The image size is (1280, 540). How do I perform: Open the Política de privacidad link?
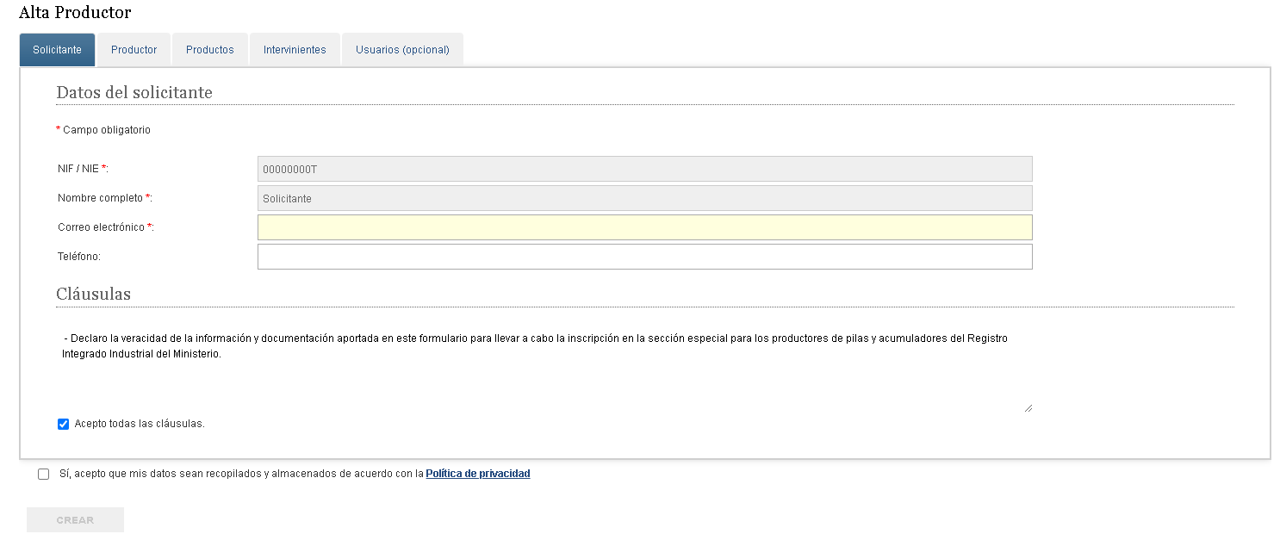(477, 474)
